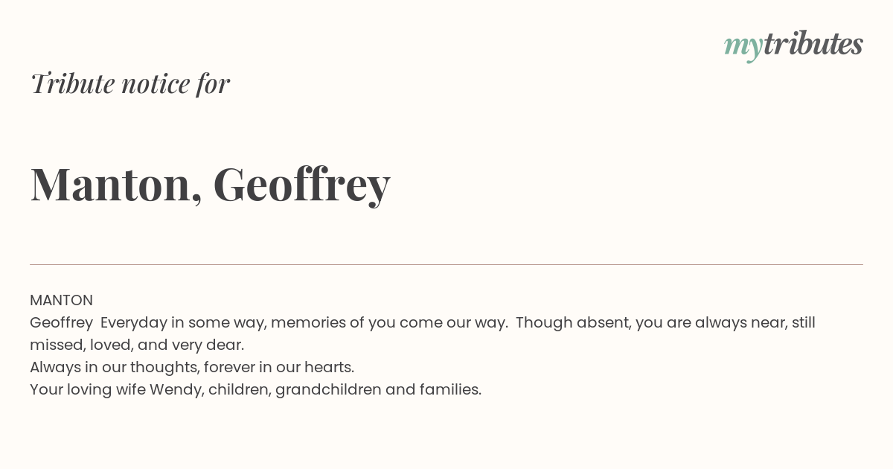Click the green "my" part of logo
The height and width of the screenshot is (469, 893).
coord(743,48)
